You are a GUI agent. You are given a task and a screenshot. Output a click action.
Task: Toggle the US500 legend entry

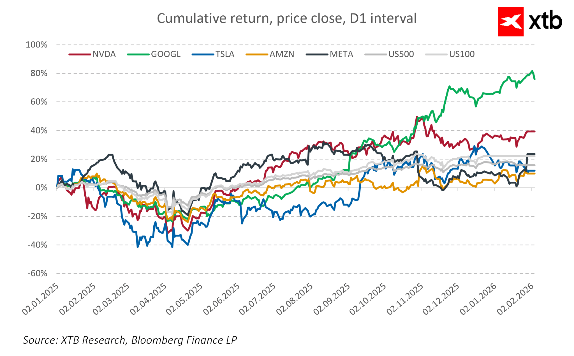pyautogui.click(x=401, y=54)
